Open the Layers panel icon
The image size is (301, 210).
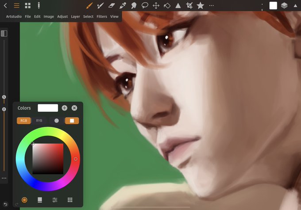[x=284, y=6]
